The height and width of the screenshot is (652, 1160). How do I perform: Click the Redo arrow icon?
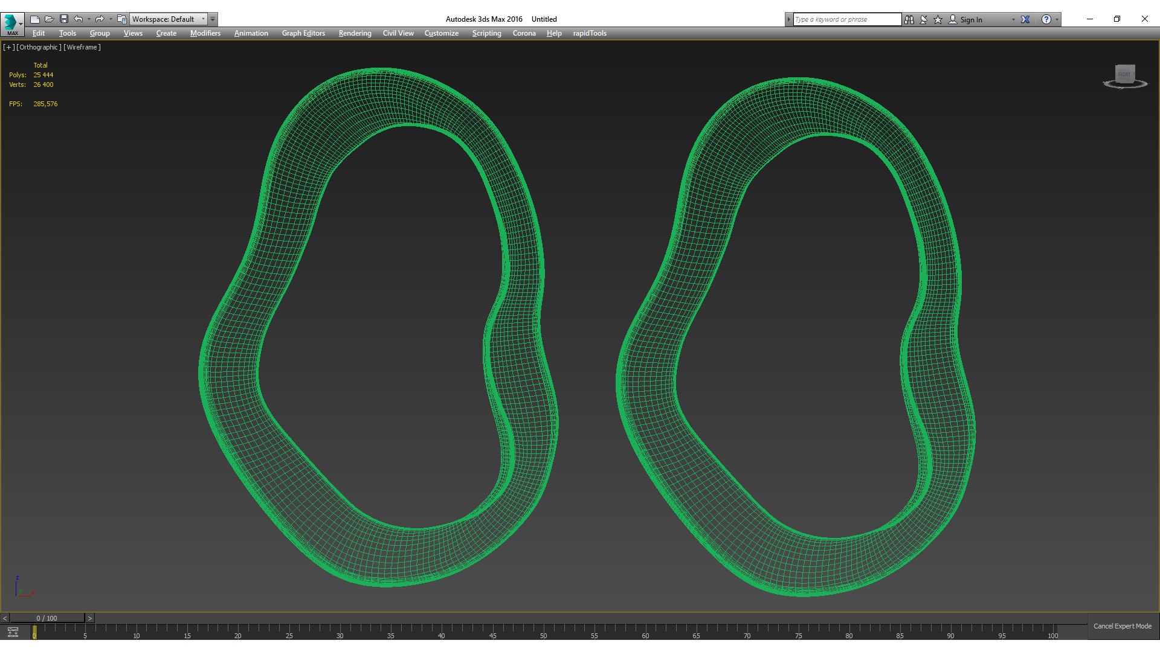(100, 19)
